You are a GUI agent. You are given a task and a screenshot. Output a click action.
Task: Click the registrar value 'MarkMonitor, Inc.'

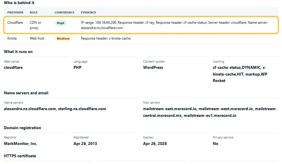(x=21, y=143)
